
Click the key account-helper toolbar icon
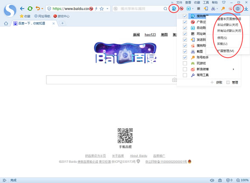point(223,8)
